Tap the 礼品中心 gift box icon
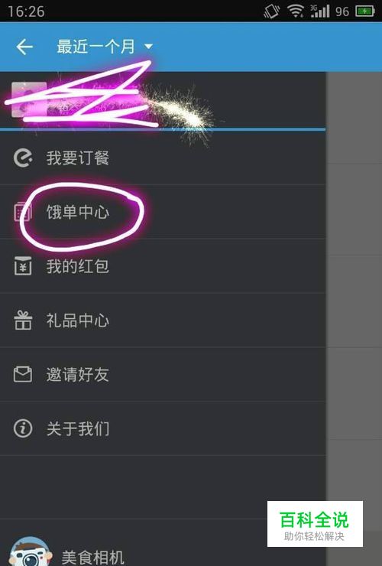This screenshot has width=382, height=566. click(23, 320)
